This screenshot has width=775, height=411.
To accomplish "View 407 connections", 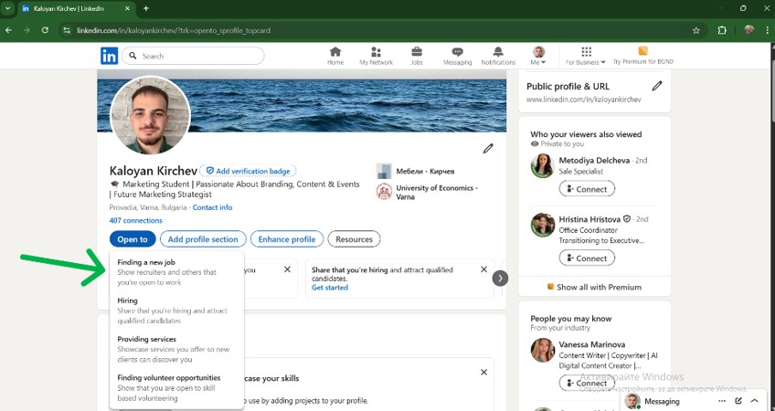I will [x=135, y=220].
